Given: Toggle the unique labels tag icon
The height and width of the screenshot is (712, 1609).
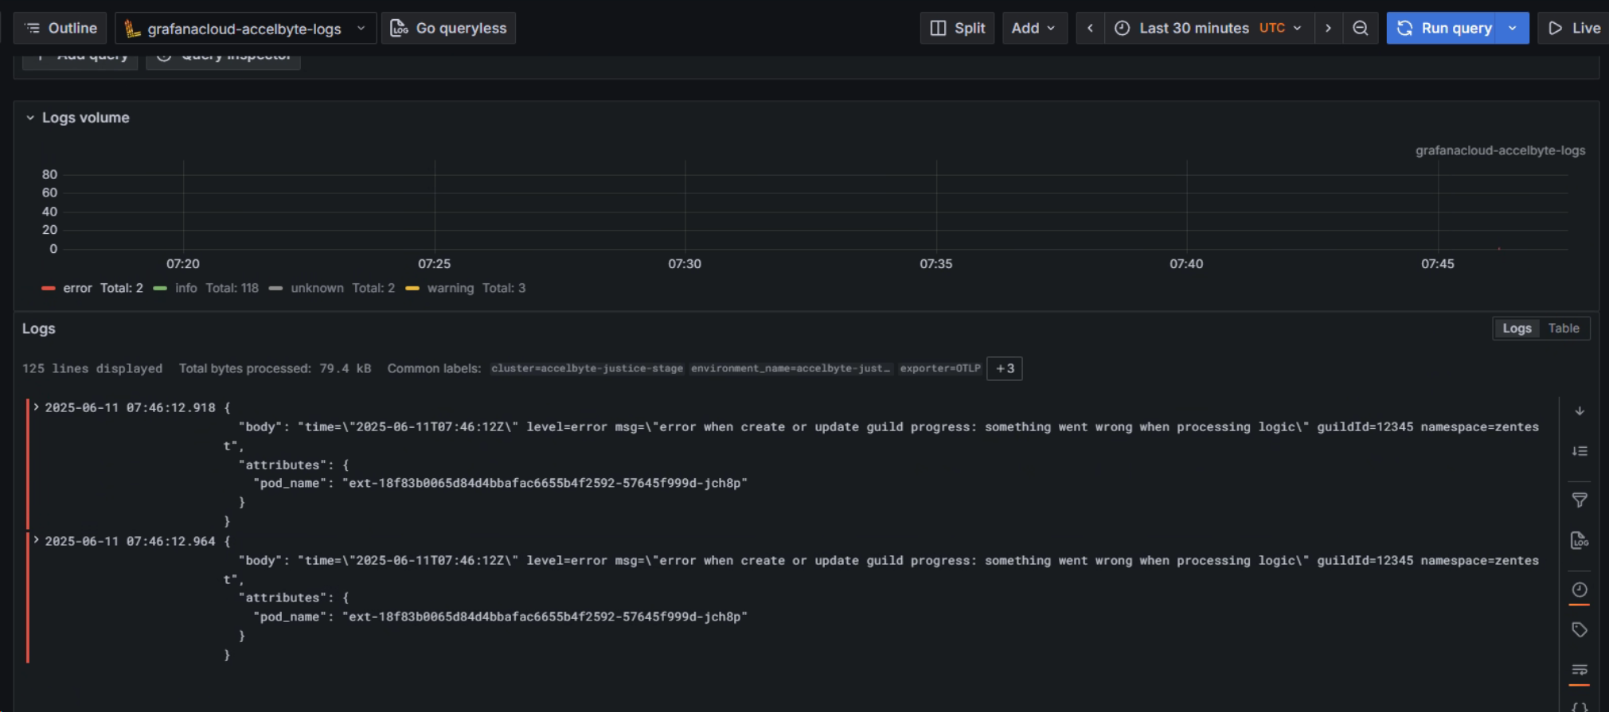Looking at the screenshot, I should 1580,630.
